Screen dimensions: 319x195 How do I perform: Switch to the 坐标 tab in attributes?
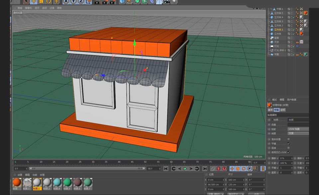[x=282, y=110]
